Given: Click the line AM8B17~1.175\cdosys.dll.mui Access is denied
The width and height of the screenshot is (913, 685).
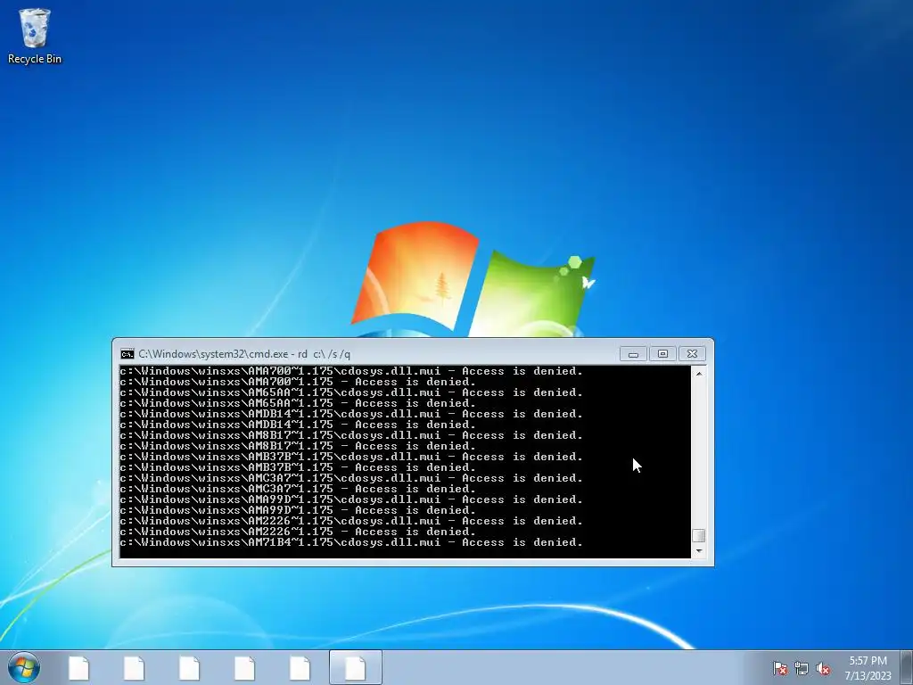Looking at the screenshot, I should point(351,435).
